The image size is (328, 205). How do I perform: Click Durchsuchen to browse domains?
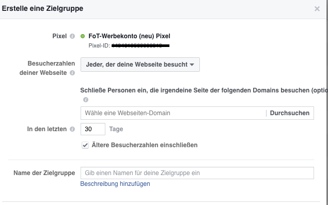[289, 113]
